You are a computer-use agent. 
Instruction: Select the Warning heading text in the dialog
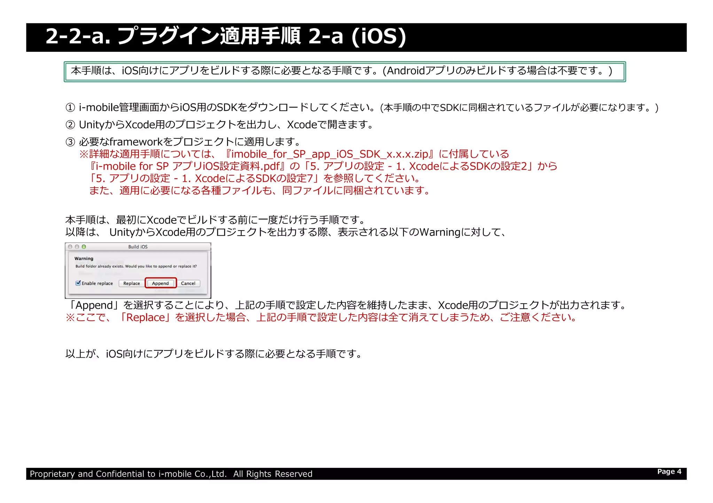coord(84,258)
